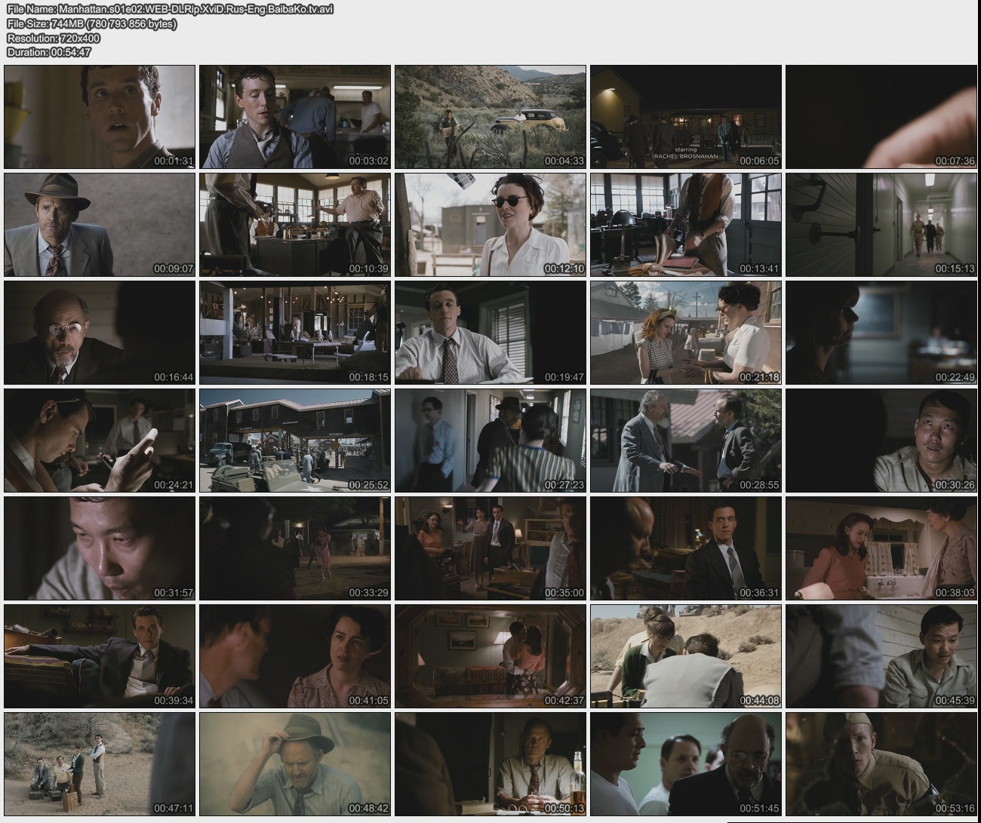Click the street scene thumbnail at 00:25:52
The height and width of the screenshot is (823, 981).
pyautogui.click(x=295, y=441)
